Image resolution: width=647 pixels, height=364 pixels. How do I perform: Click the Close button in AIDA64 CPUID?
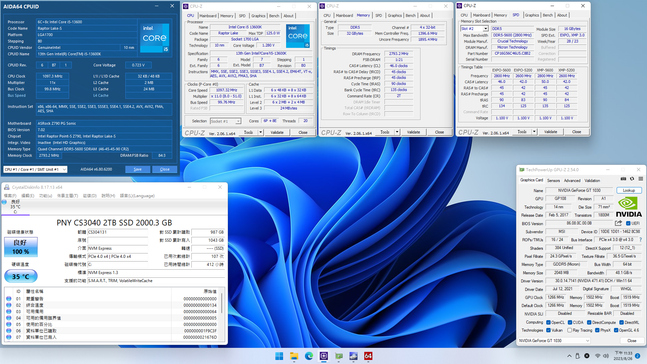tap(164, 169)
